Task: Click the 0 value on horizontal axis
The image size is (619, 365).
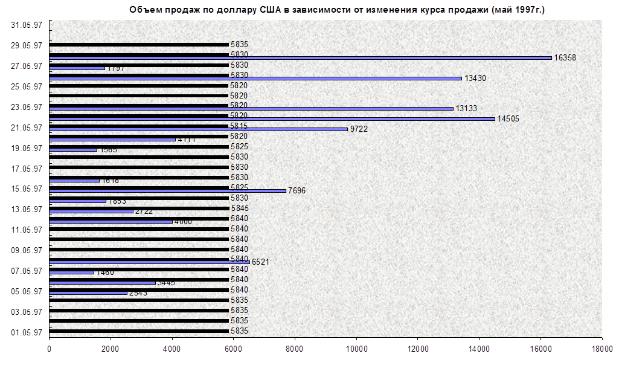Action: click(49, 348)
